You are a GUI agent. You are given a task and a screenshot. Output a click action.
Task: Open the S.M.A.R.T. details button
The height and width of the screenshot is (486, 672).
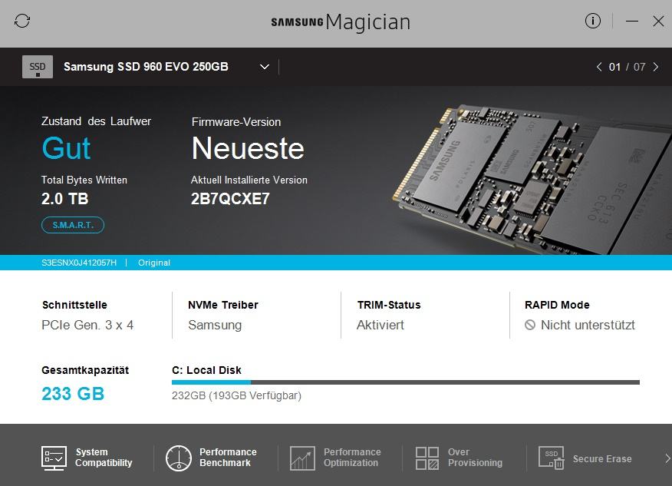73,225
